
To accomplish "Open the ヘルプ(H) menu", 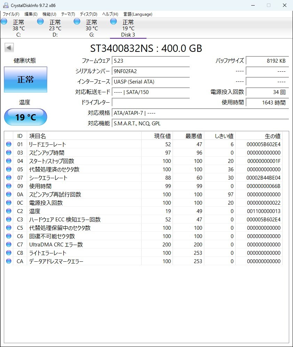I will pyautogui.click(x=110, y=14).
